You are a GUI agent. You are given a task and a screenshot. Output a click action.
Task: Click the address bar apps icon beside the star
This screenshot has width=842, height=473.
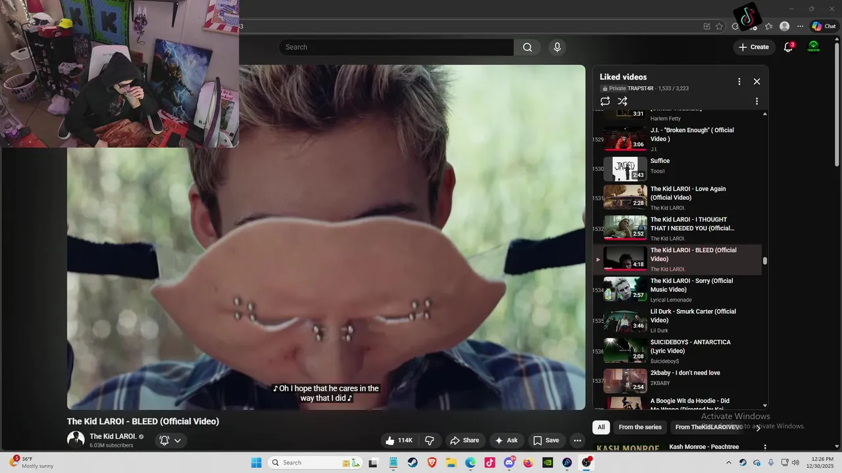click(706, 26)
